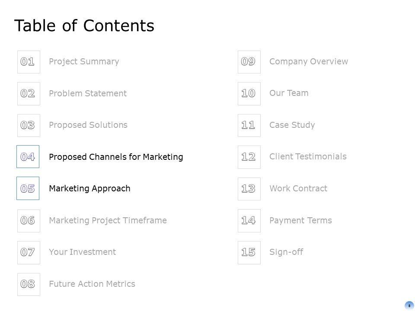
Task: Go to Problem Statement entry
Action: click(88, 93)
